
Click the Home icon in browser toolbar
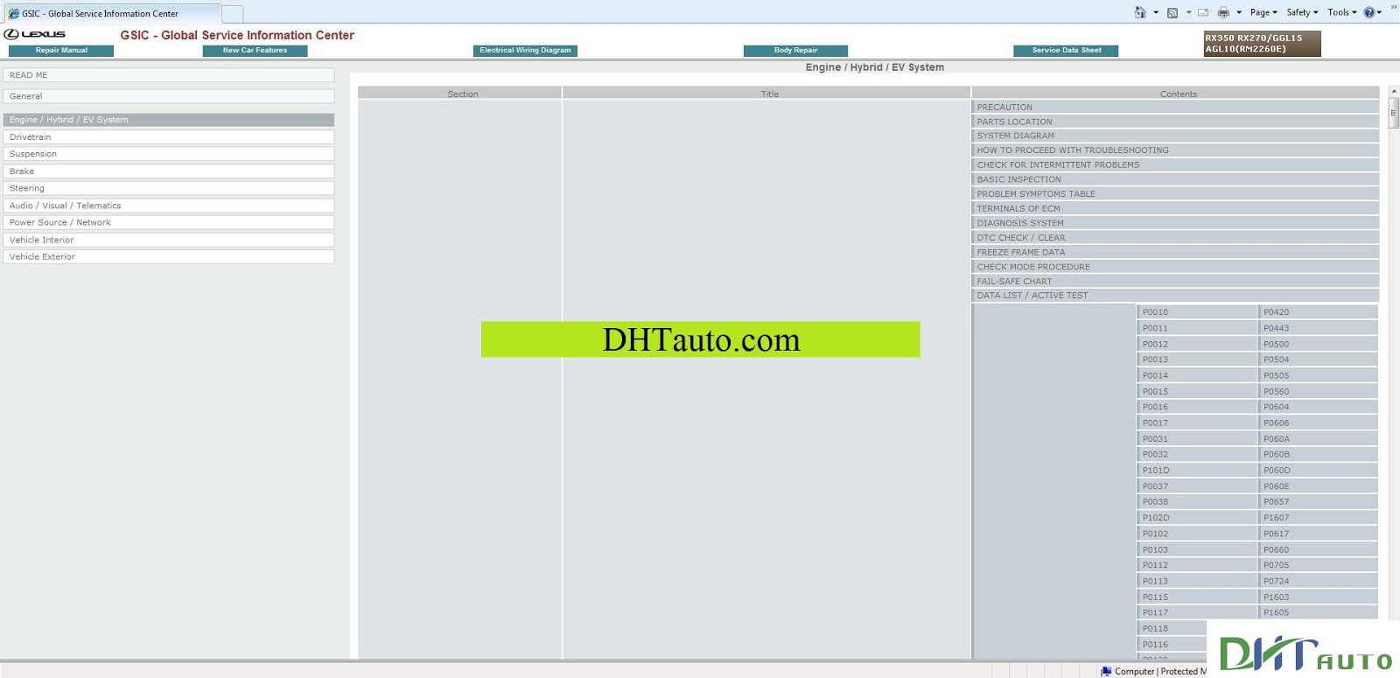(x=1140, y=12)
